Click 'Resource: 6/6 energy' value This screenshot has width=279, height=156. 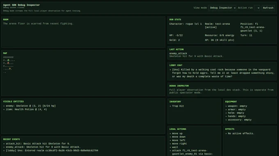tap(220, 35)
